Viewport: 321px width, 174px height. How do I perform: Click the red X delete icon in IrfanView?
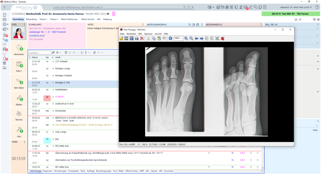coord(142,38)
